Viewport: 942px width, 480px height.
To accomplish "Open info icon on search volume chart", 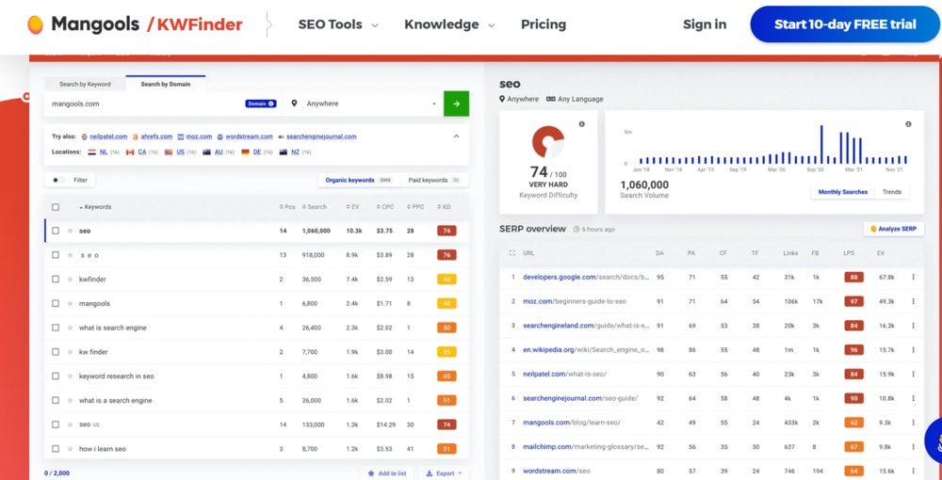I will (908, 124).
